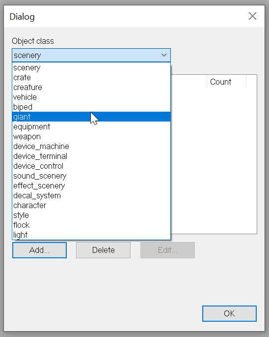Choose character in the object class list

click(x=91, y=206)
